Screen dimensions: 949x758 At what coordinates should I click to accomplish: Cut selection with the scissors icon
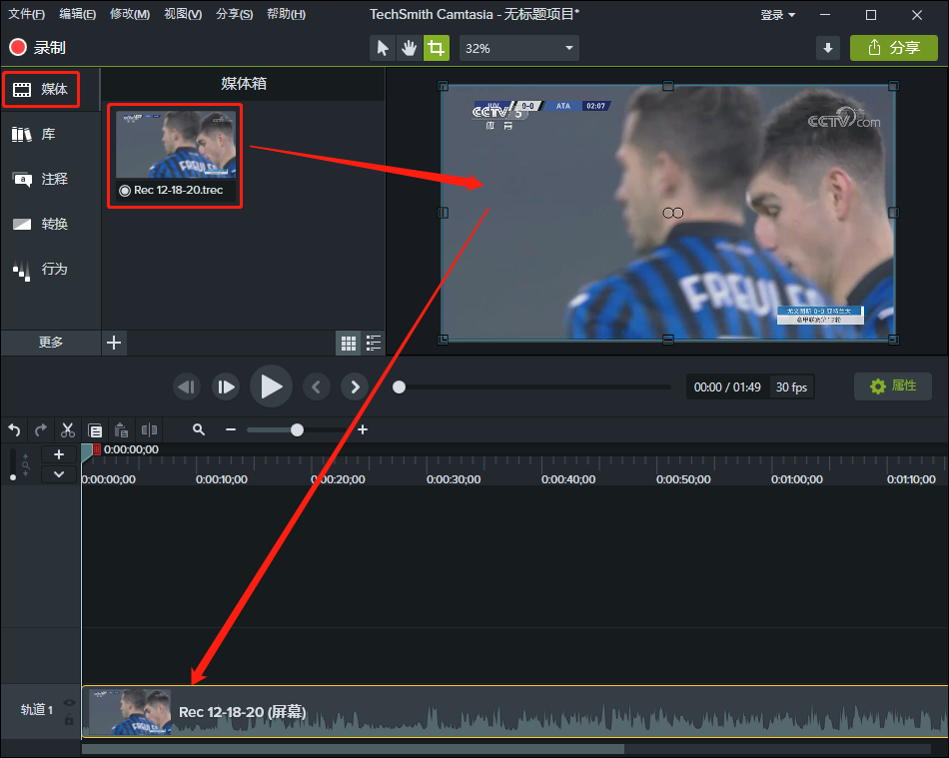tap(68, 430)
